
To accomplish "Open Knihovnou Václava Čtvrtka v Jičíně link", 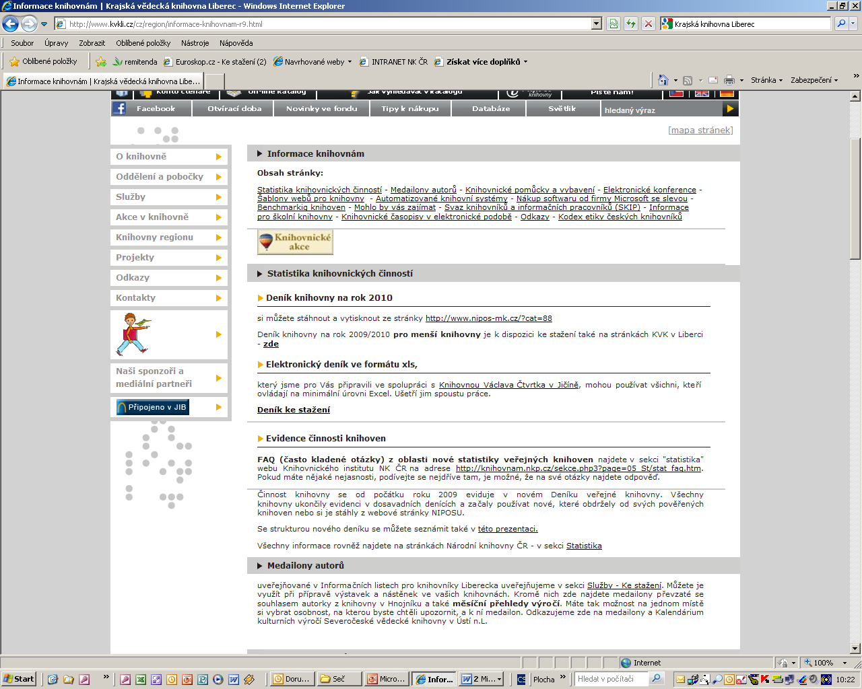I will click(x=508, y=385).
